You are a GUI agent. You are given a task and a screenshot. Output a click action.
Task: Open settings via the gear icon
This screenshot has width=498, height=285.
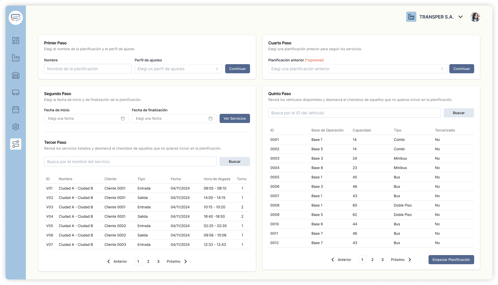(x=16, y=127)
